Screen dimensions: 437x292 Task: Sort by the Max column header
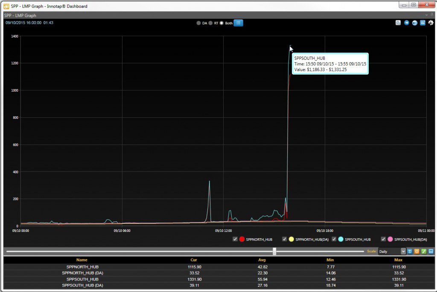(398, 260)
